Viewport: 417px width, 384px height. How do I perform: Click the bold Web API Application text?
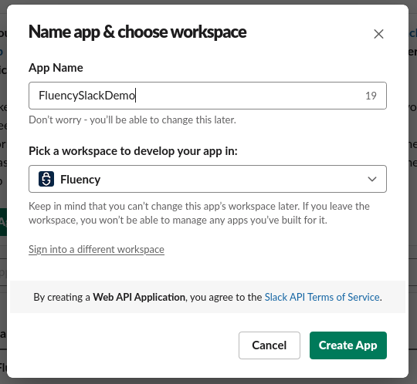click(139, 297)
